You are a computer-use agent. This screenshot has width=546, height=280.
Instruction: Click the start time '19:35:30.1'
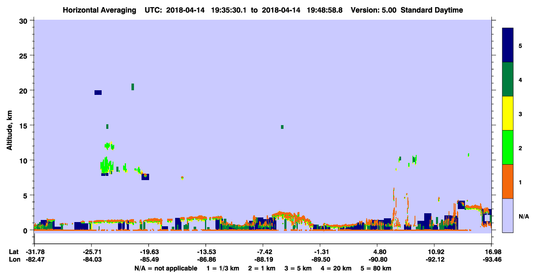coord(228,10)
